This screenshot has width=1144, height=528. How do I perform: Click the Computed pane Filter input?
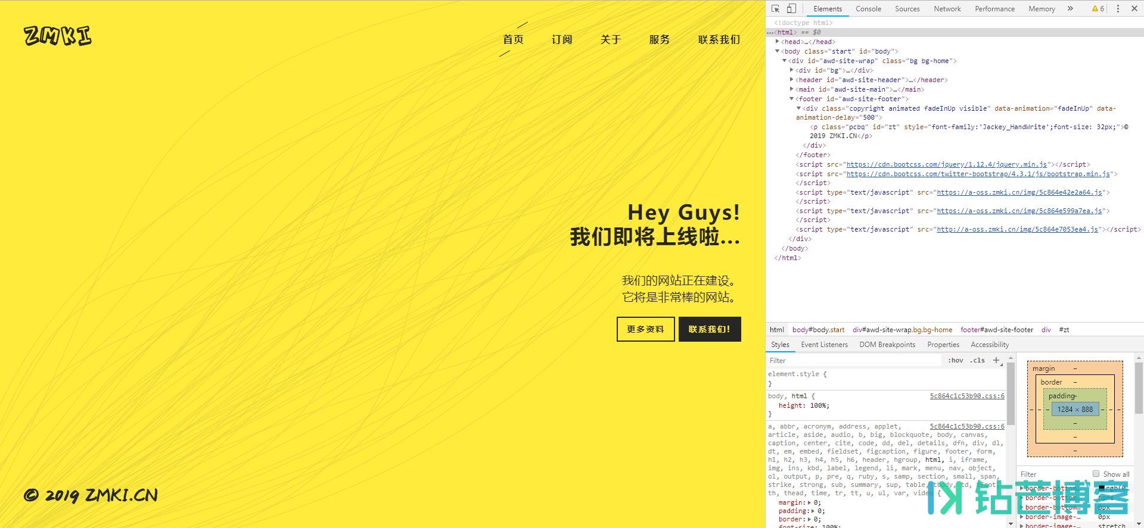click(x=1053, y=474)
